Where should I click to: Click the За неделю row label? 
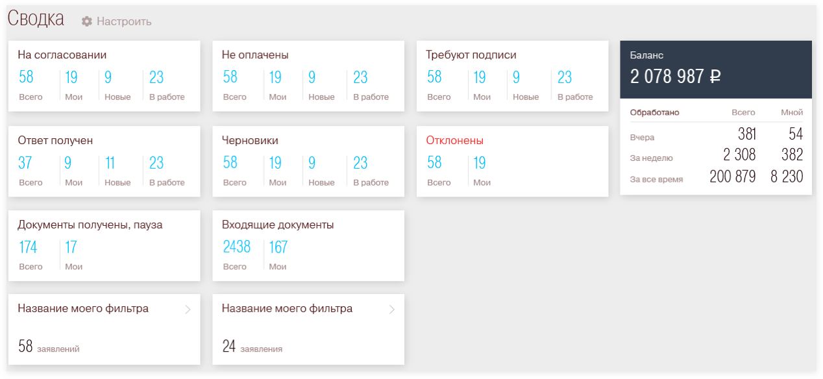[x=651, y=158]
